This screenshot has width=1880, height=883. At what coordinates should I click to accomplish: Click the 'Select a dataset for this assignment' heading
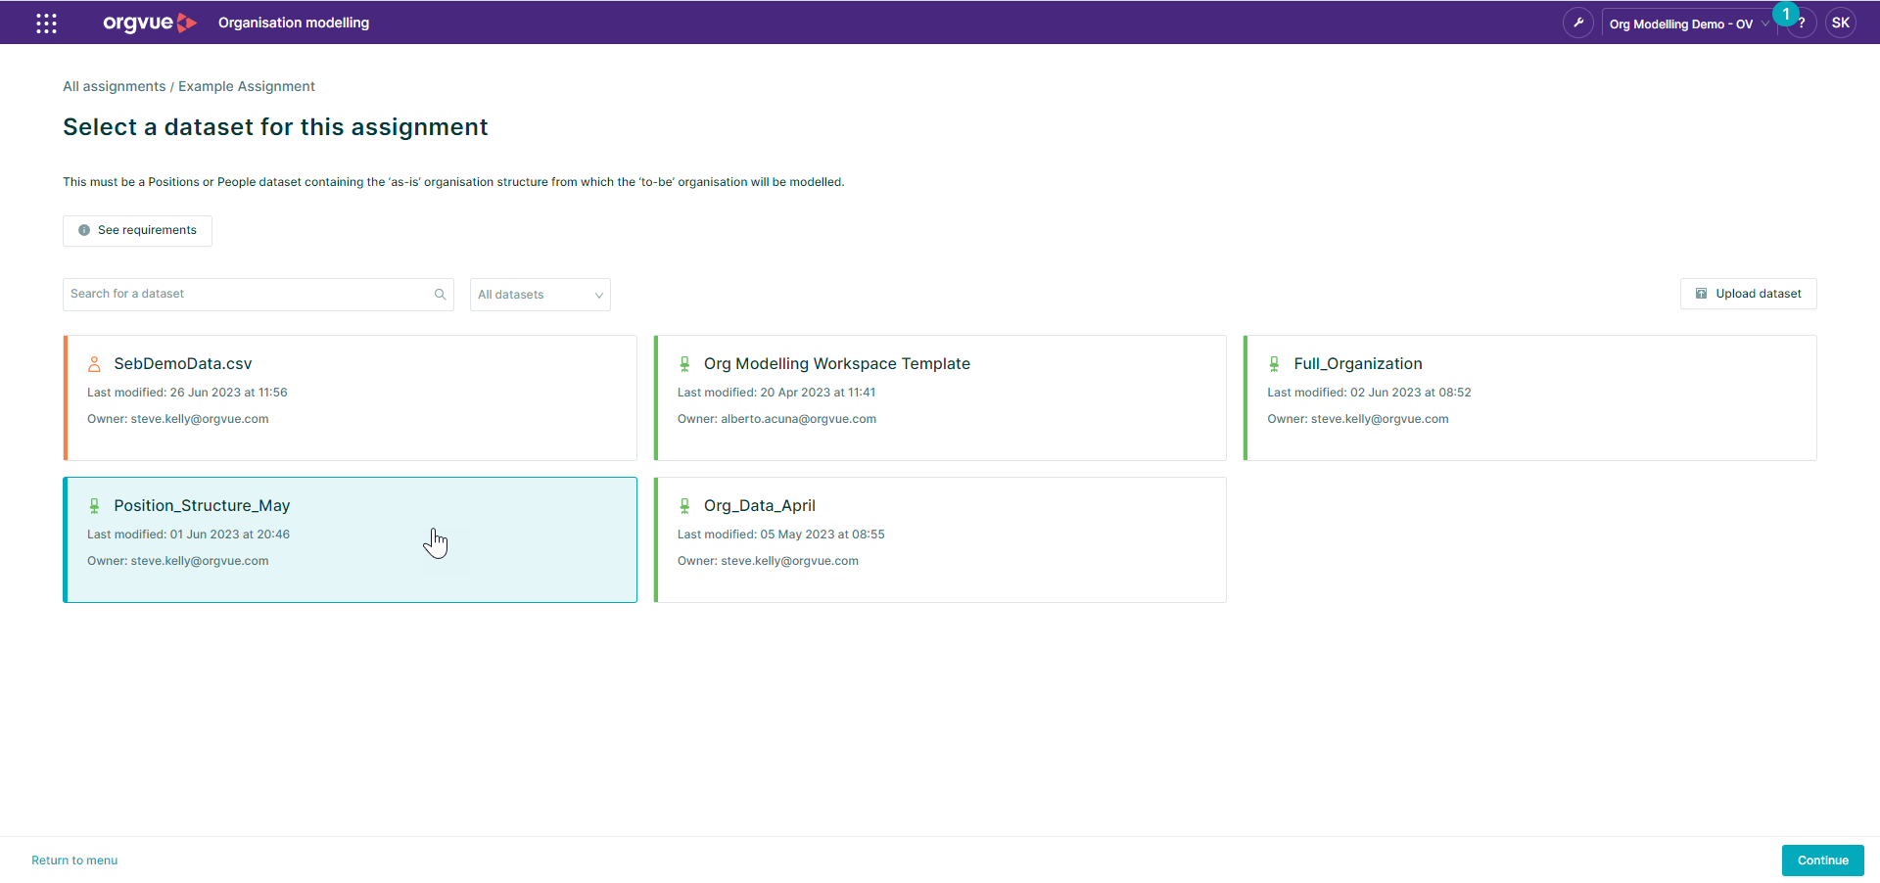275,127
